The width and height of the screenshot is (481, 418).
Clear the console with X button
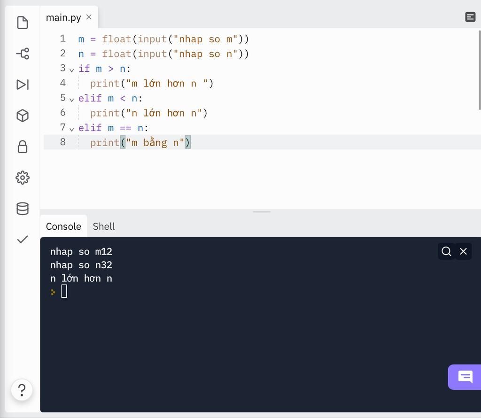463,251
